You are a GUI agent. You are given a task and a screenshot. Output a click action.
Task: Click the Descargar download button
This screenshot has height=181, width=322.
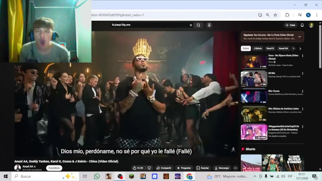tap(222, 168)
